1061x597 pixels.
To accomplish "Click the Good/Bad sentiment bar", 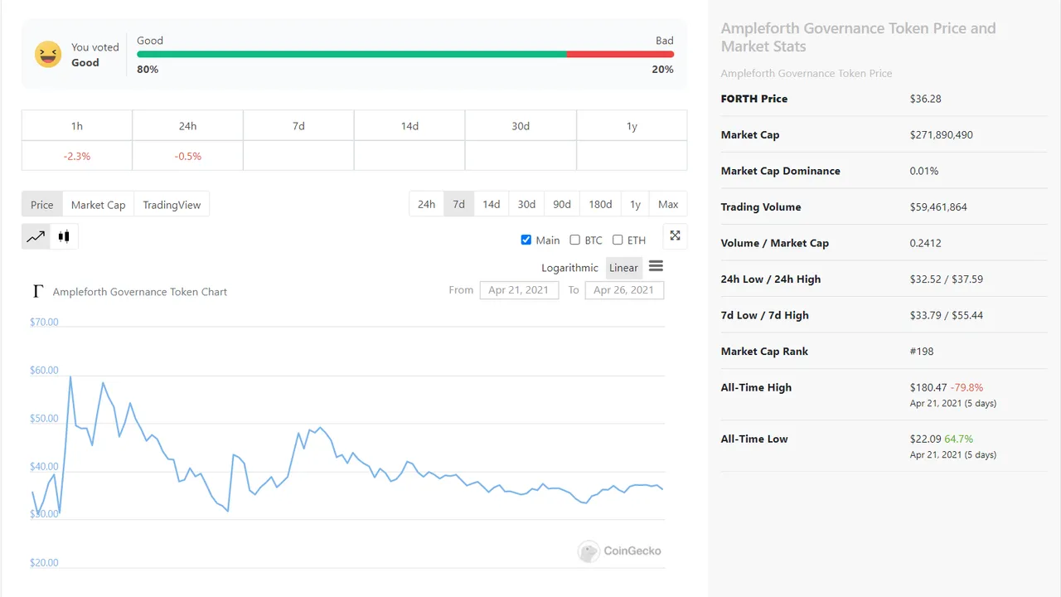I will 405,54.
